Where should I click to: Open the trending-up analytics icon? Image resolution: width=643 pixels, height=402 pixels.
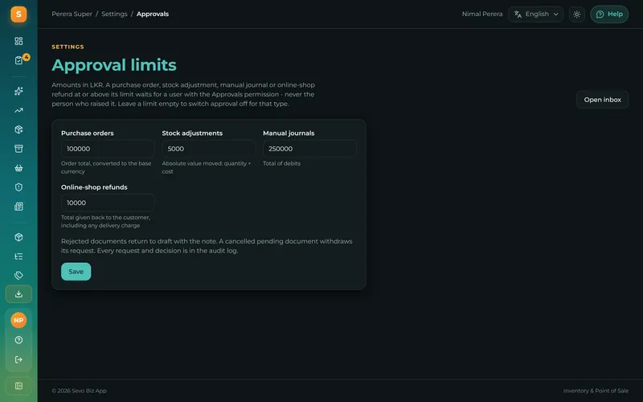tap(18, 110)
